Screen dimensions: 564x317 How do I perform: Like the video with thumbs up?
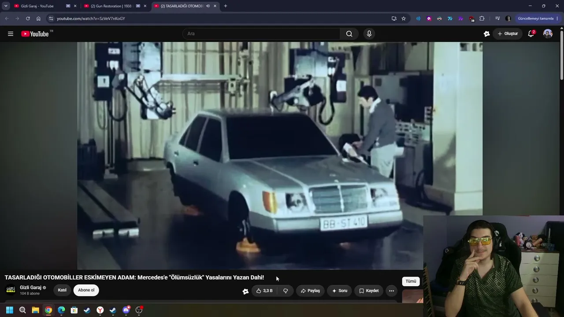pyautogui.click(x=264, y=291)
